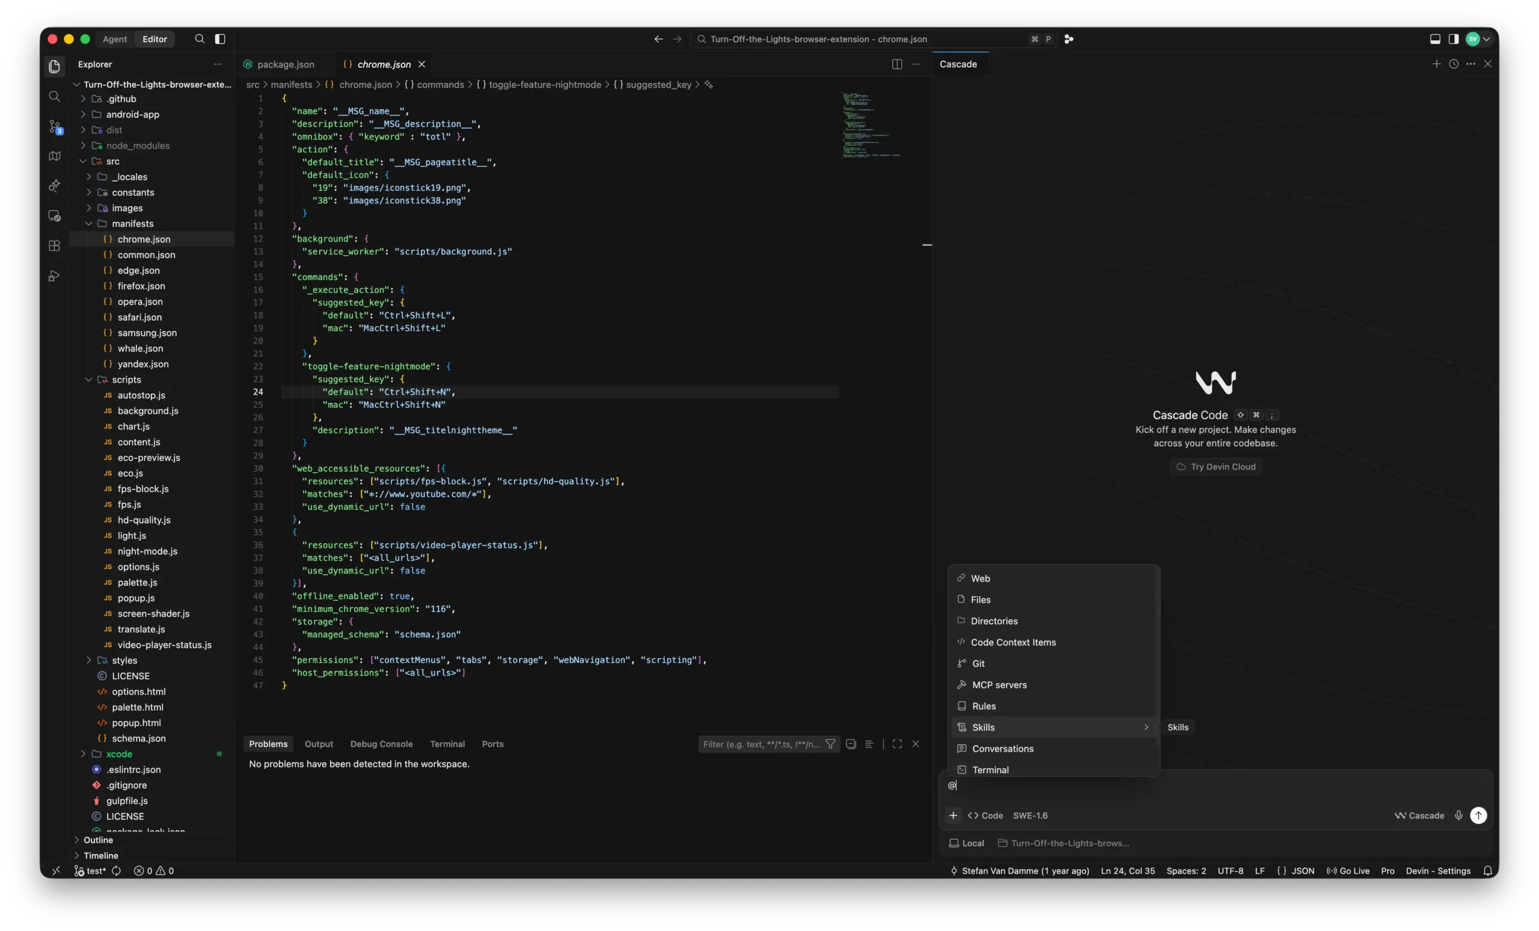The width and height of the screenshot is (1539, 931).
Task: Collapse the src folder
Action: pos(112,161)
